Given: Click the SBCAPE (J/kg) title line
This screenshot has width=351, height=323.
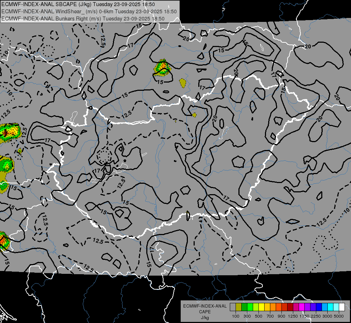Looking at the screenshot, I should click(x=78, y=4).
